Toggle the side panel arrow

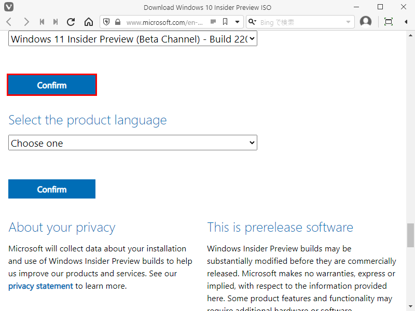point(406,22)
